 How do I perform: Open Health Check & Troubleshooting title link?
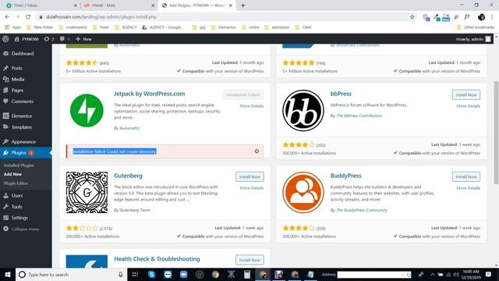tap(157, 258)
